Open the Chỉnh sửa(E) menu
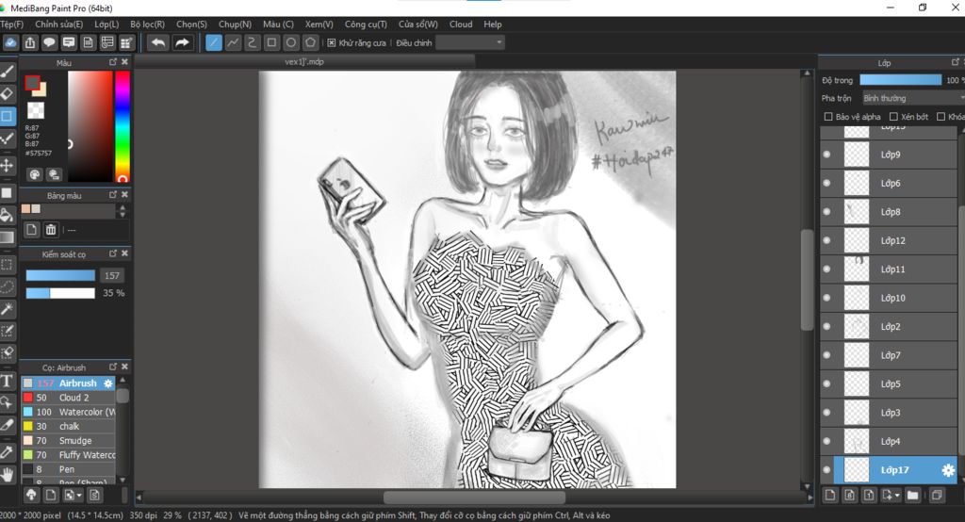 click(59, 24)
